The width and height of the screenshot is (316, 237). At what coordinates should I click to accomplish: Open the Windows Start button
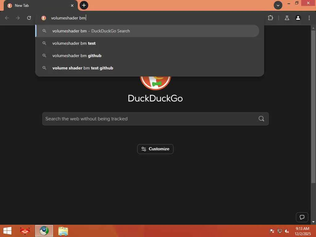pyautogui.click(x=7, y=231)
